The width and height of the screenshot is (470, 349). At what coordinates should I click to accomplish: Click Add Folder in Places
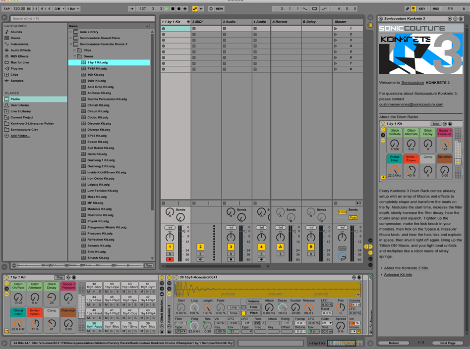pyautogui.click(x=20, y=136)
